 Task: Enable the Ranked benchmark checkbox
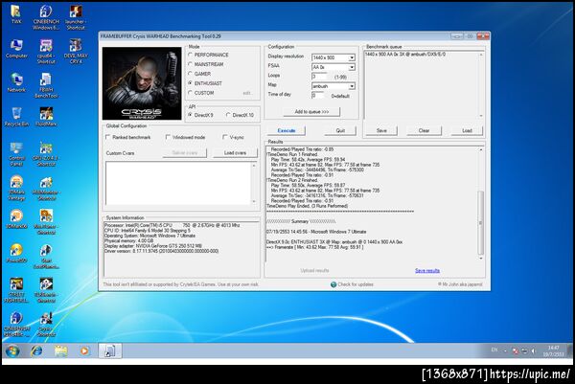pyautogui.click(x=107, y=137)
